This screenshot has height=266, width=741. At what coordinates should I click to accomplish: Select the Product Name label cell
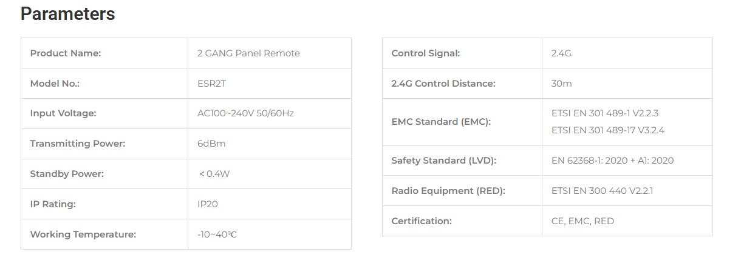66,53
